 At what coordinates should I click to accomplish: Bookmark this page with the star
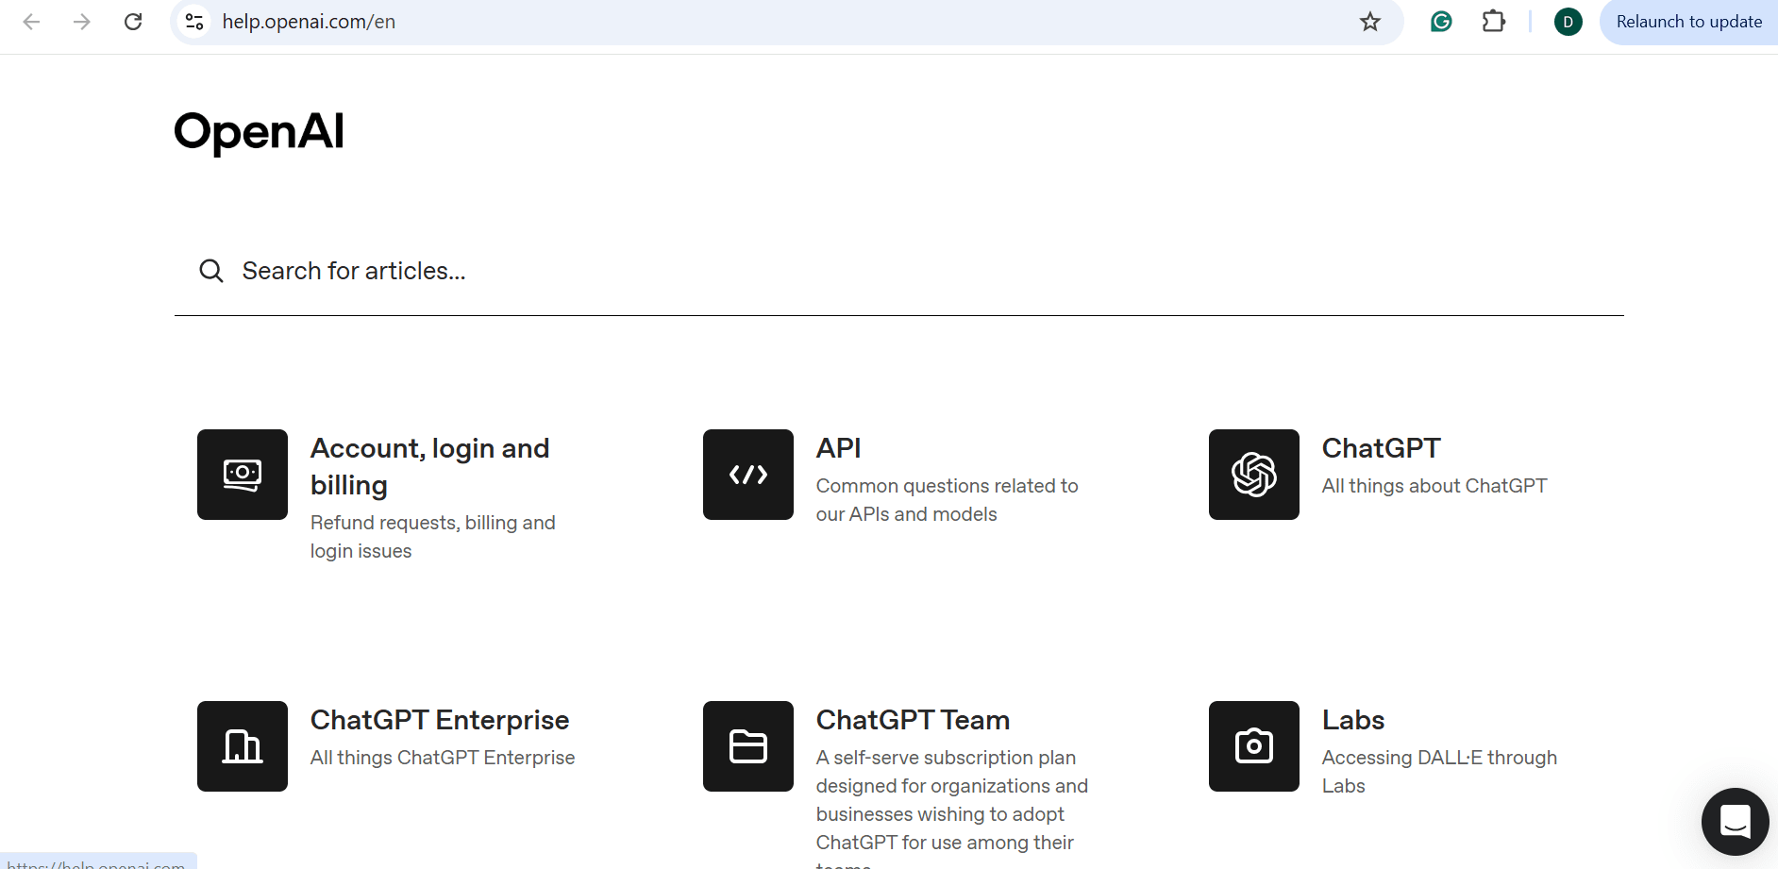pyautogui.click(x=1370, y=22)
